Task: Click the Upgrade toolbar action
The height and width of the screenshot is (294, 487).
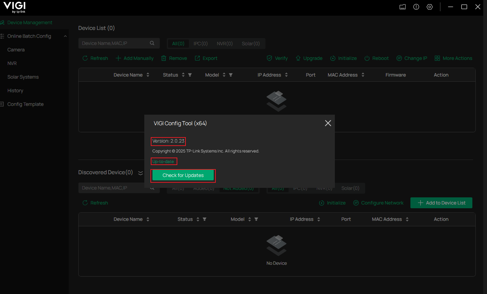Action: click(x=309, y=58)
